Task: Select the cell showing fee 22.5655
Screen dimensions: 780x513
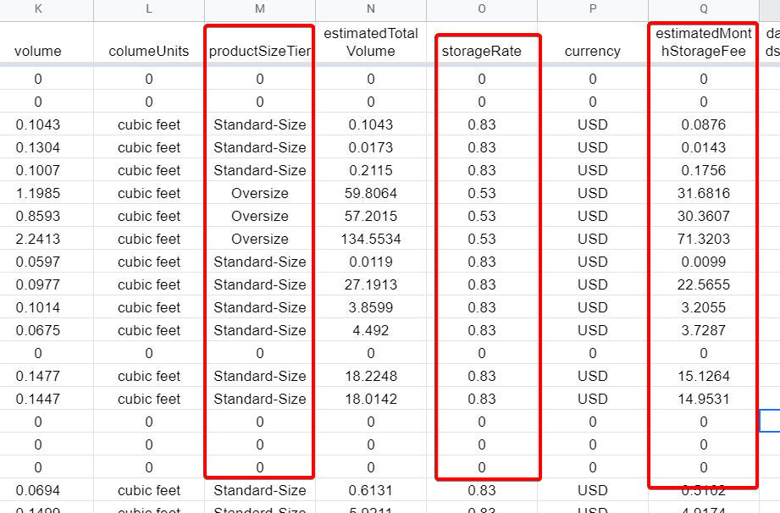Action: pyautogui.click(x=703, y=284)
